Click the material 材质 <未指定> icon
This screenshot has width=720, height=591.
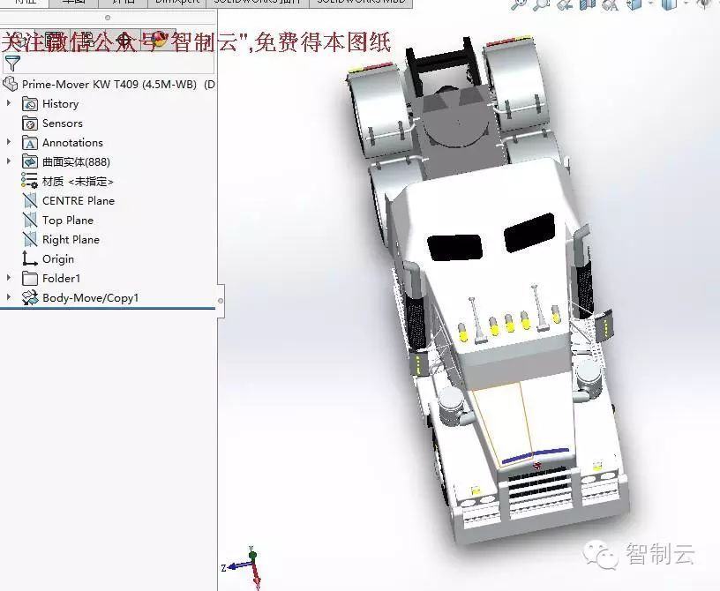tap(29, 182)
